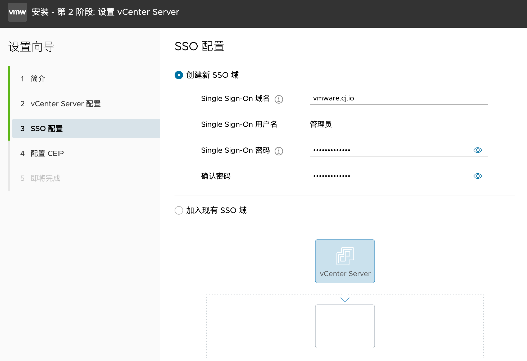Select step 3 SSO 配置 in the sidebar
The width and height of the screenshot is (527, 361).
tap(47, 128)
